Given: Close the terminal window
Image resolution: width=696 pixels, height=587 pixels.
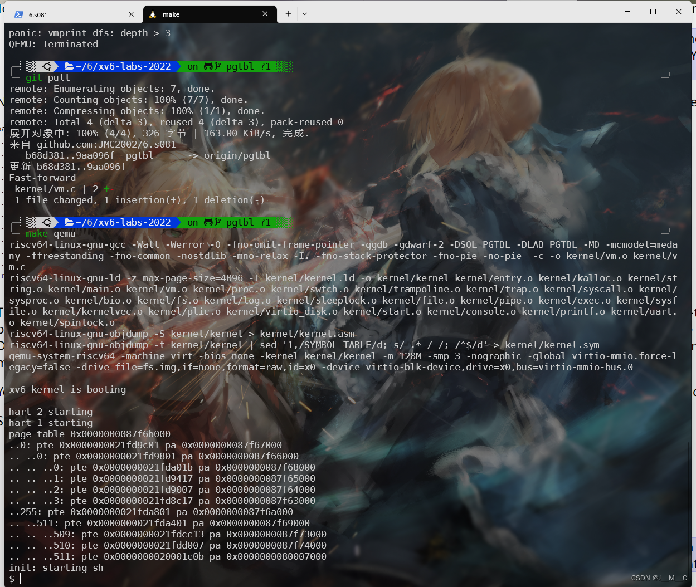Looking at the screenshot, I should tap(679, 11).
